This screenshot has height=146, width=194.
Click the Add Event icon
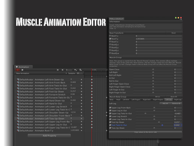(80, 70)
